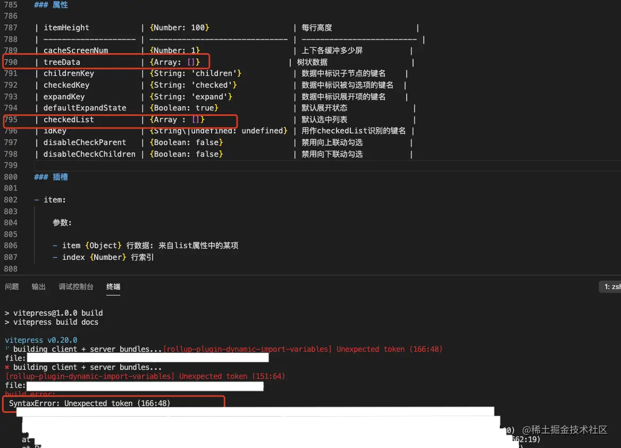
Task: Open the 调试控制台 tab
Action: tap(76, 286)
